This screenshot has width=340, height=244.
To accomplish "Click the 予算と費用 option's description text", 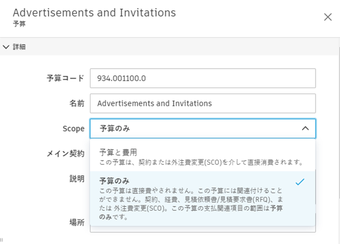I will pyautogui.click(x=200, y=162).
